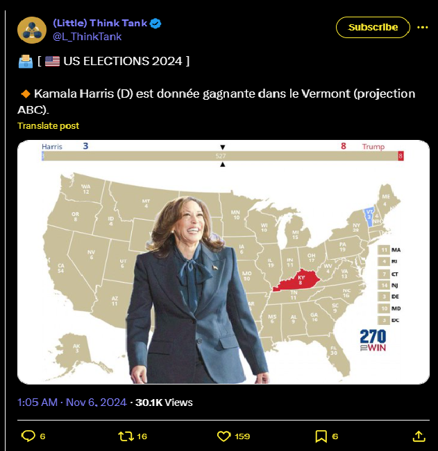438x451 pixels.
Task: Click the blue verified badge
Action: [157, 24]
